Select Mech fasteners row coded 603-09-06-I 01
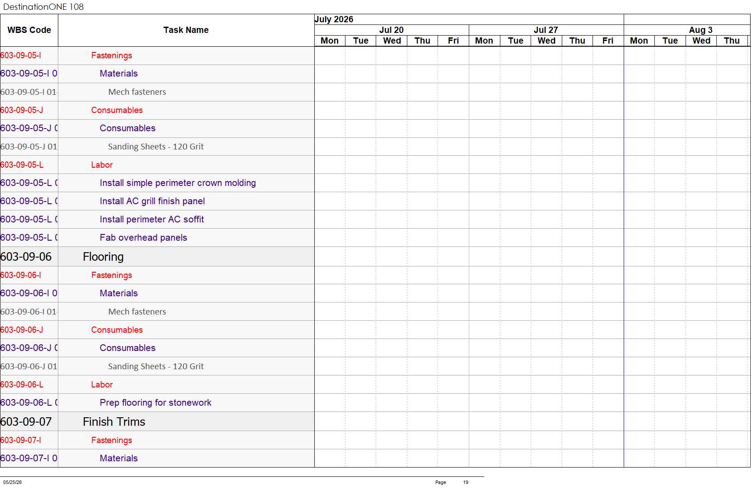 click(157, 311)
